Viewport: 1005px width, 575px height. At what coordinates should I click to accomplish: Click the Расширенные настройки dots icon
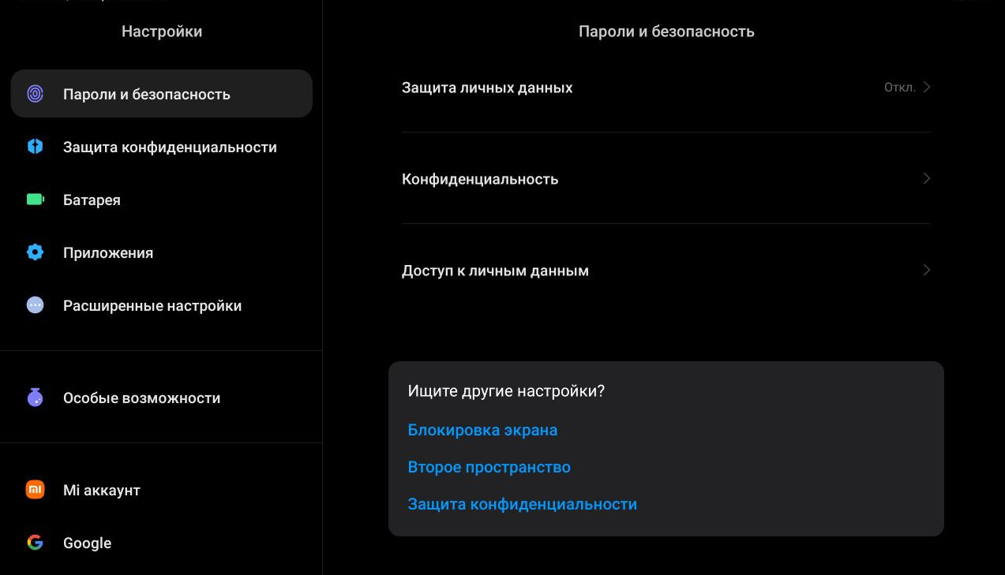coord(36,305)
